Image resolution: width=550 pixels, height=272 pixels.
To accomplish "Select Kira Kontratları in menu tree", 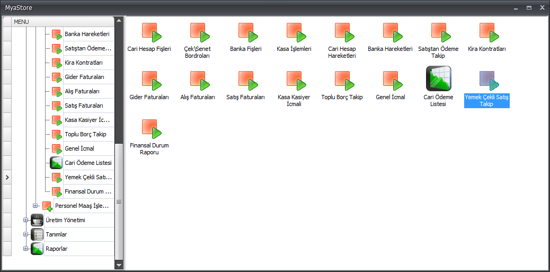I will click(88, 63).
